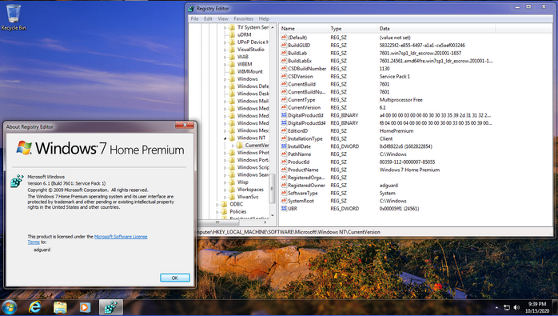Image resolution: width=558 pixels, height=316 pixels.
Task: Open Windows Media Player taskbar icon
Action: [85, 307]
